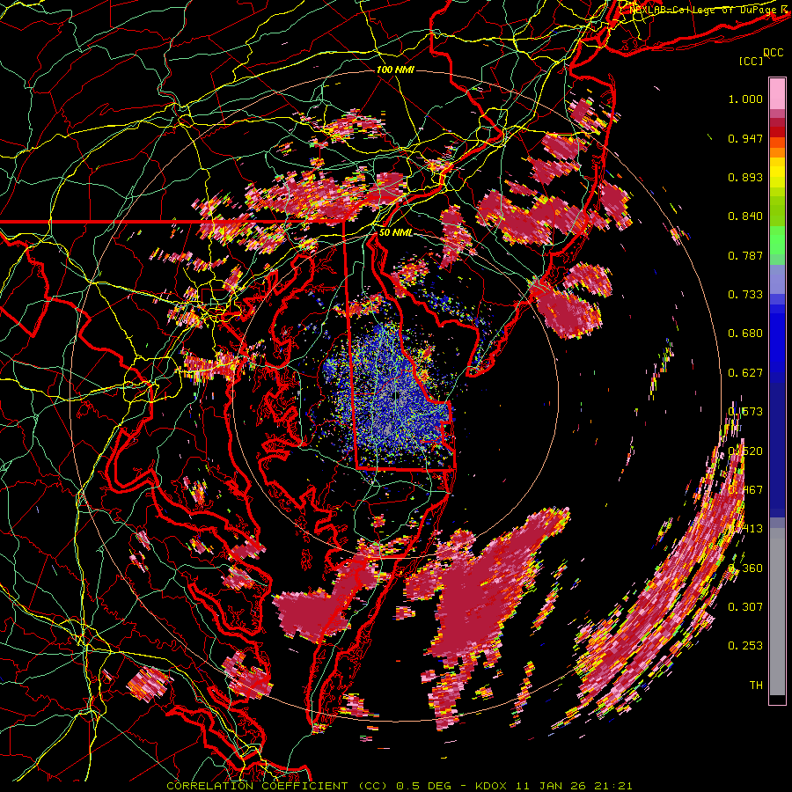Click the '0.947' scale value
This screenshot has width=792, height=792.
(745, 138)
